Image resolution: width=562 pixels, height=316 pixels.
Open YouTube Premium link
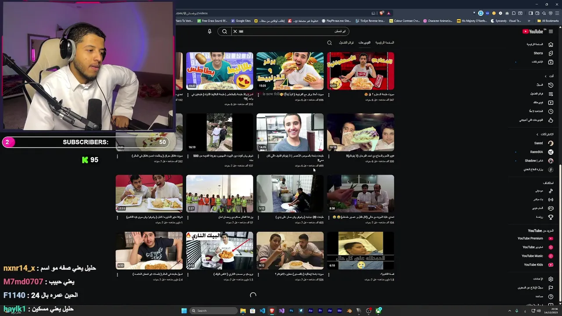535,238
